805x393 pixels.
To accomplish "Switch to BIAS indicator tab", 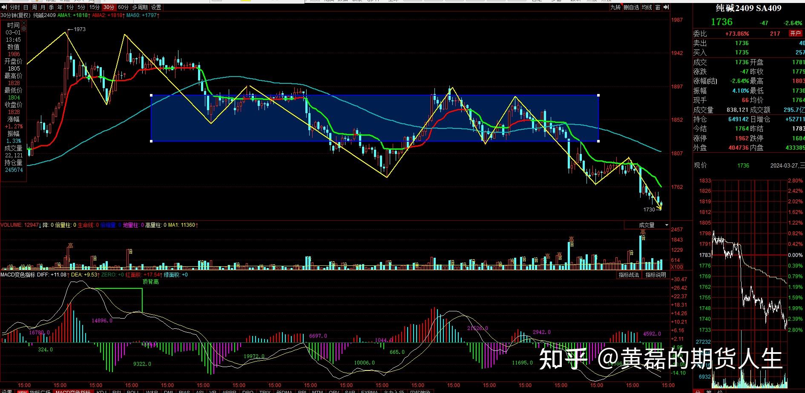I will (184, 391).
